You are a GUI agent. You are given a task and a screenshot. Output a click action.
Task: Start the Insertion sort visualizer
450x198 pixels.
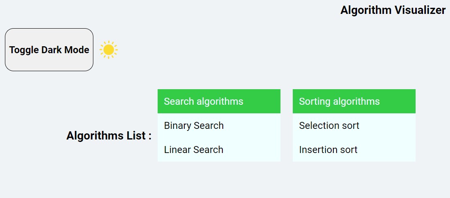(x=354, y=150)
